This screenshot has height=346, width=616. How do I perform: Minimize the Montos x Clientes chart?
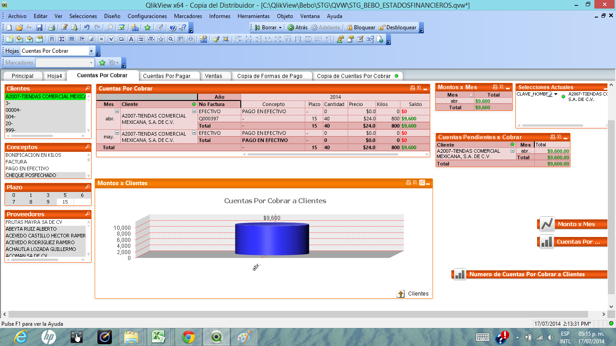click(x=428, y=183)
